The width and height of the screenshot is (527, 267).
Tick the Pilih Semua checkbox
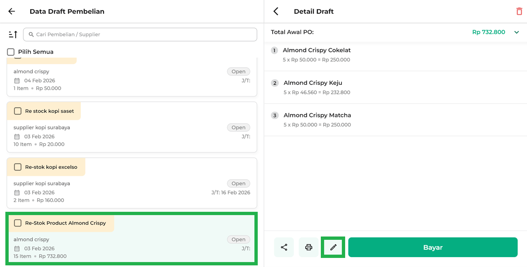[11, 52]
